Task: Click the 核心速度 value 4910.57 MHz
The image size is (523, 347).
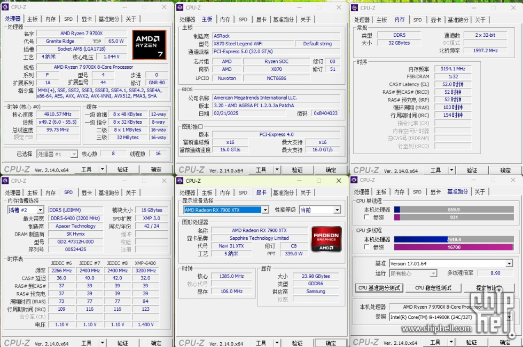Action: coord(58,114)
